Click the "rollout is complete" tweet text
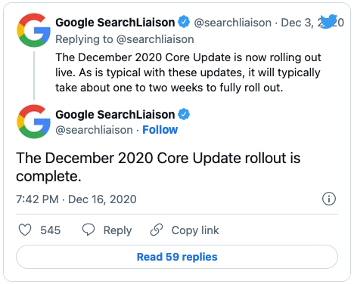The image size is (354, 284). pos(158,167)
